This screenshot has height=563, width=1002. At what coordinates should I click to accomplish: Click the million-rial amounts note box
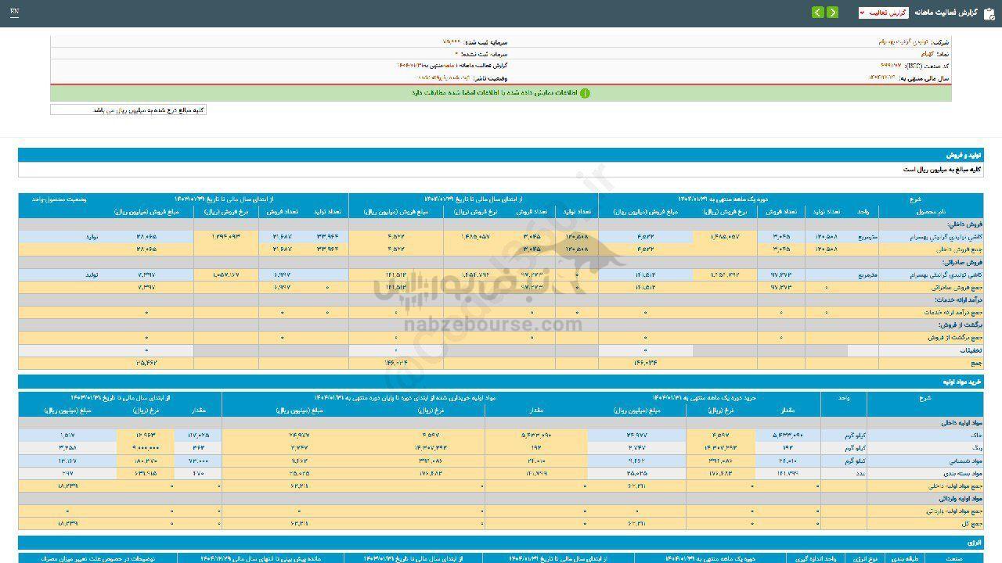click(128, 110)
